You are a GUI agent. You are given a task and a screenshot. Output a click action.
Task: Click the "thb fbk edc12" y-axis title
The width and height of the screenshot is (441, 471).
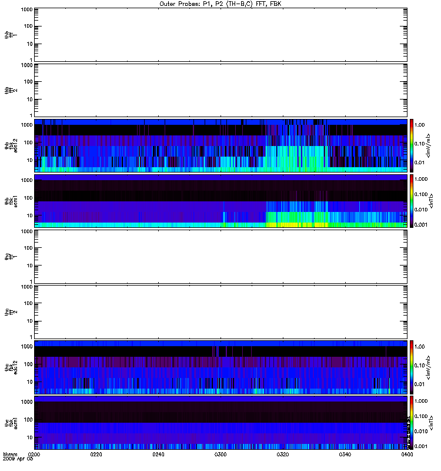[11, 145]
